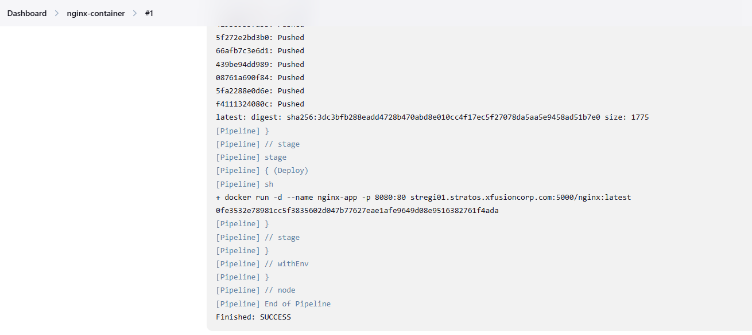This screenshot has width=752, height=335.
Task: Go to the nginx-container job breadcrumb
Action: pos(96,13)
